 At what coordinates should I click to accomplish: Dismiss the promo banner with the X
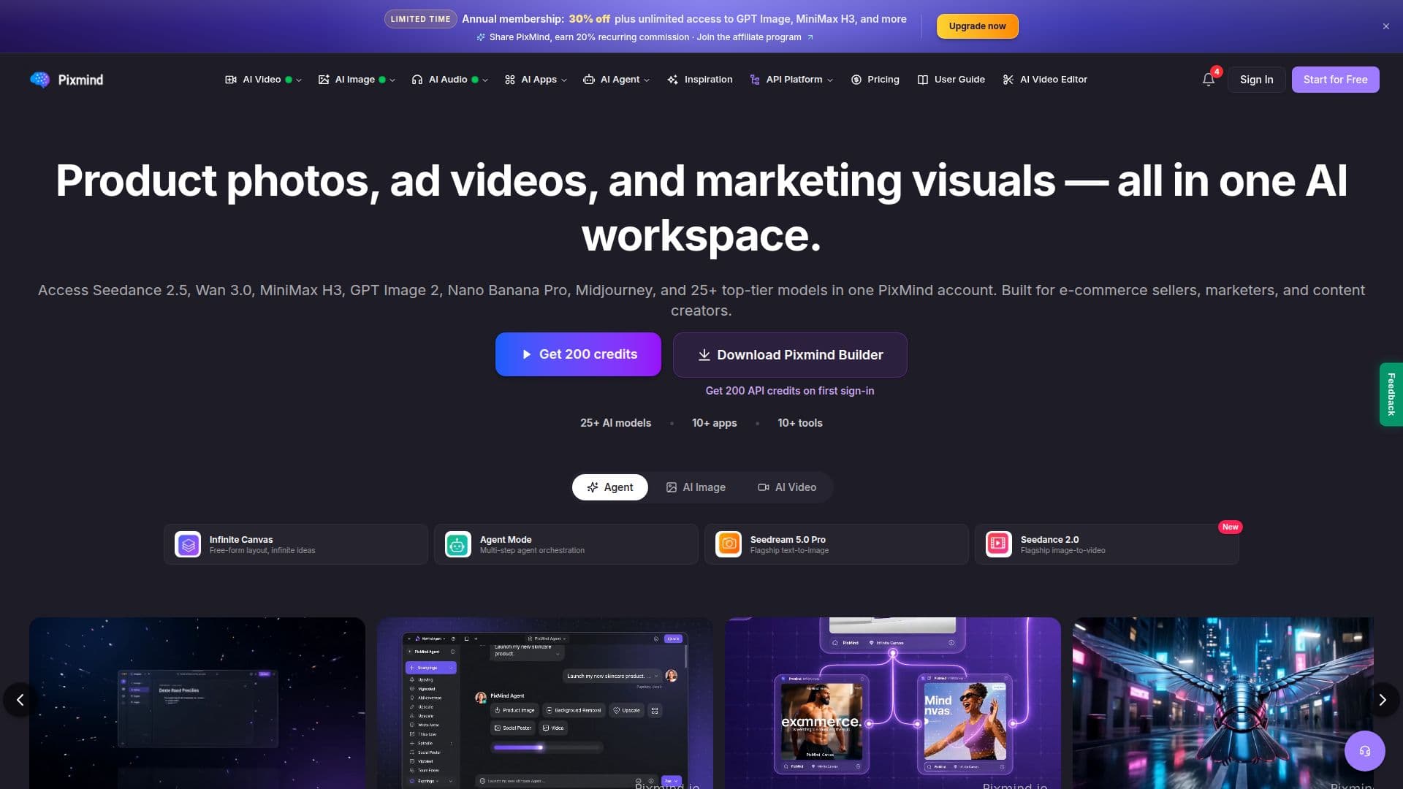click(1386, 26)
